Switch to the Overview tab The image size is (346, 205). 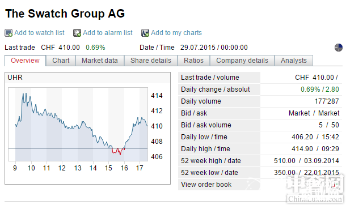[x=25, y=61]
